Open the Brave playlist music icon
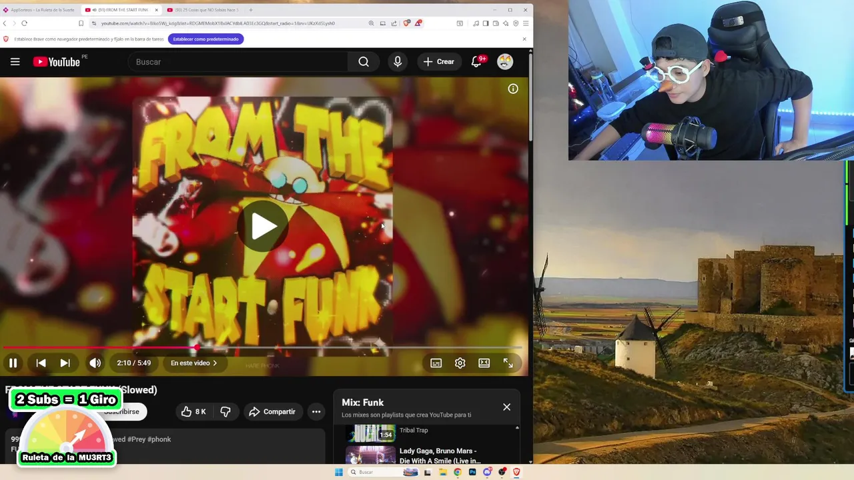The image size is (854, 480). 476,23
